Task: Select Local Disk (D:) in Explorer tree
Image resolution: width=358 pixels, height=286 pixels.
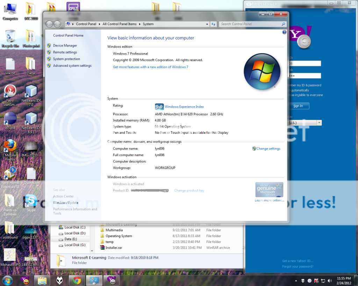Action: (x=72, y=233)
